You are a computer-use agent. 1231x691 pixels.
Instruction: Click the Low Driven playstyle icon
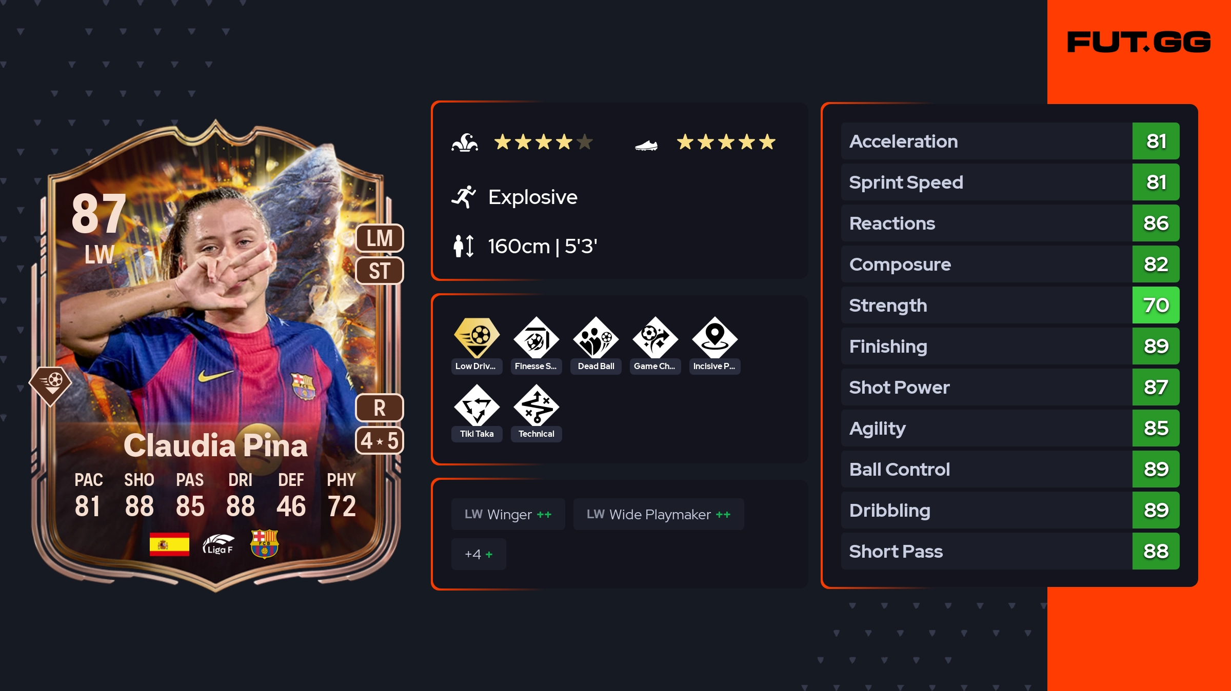[x=477, y=337]
